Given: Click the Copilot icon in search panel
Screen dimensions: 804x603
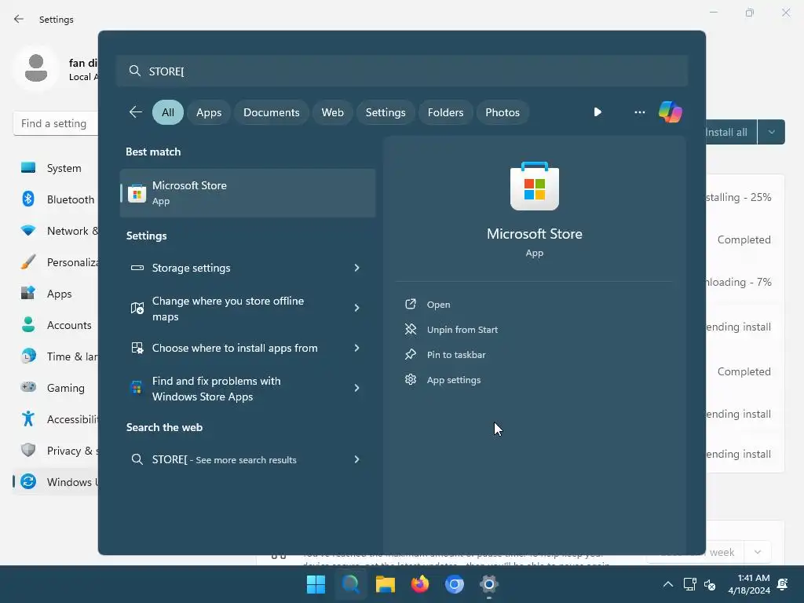Looking at the screenshot, I should click(671, 111).
